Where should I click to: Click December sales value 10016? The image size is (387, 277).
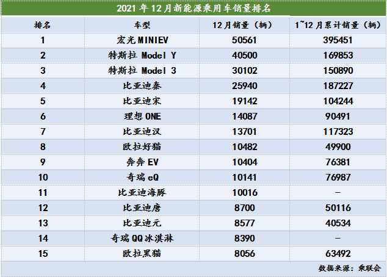tap(244, 193)
